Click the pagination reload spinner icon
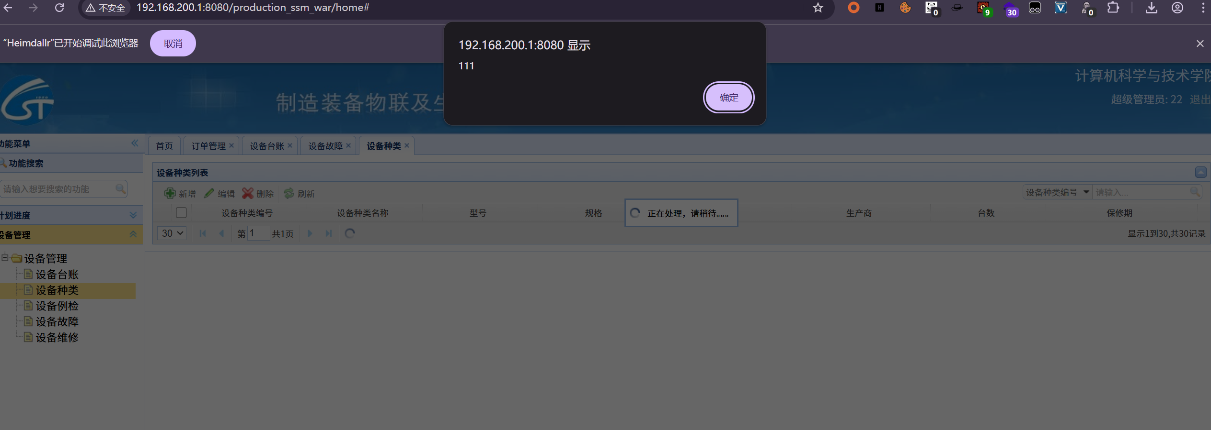 click(x=350, y=233)
